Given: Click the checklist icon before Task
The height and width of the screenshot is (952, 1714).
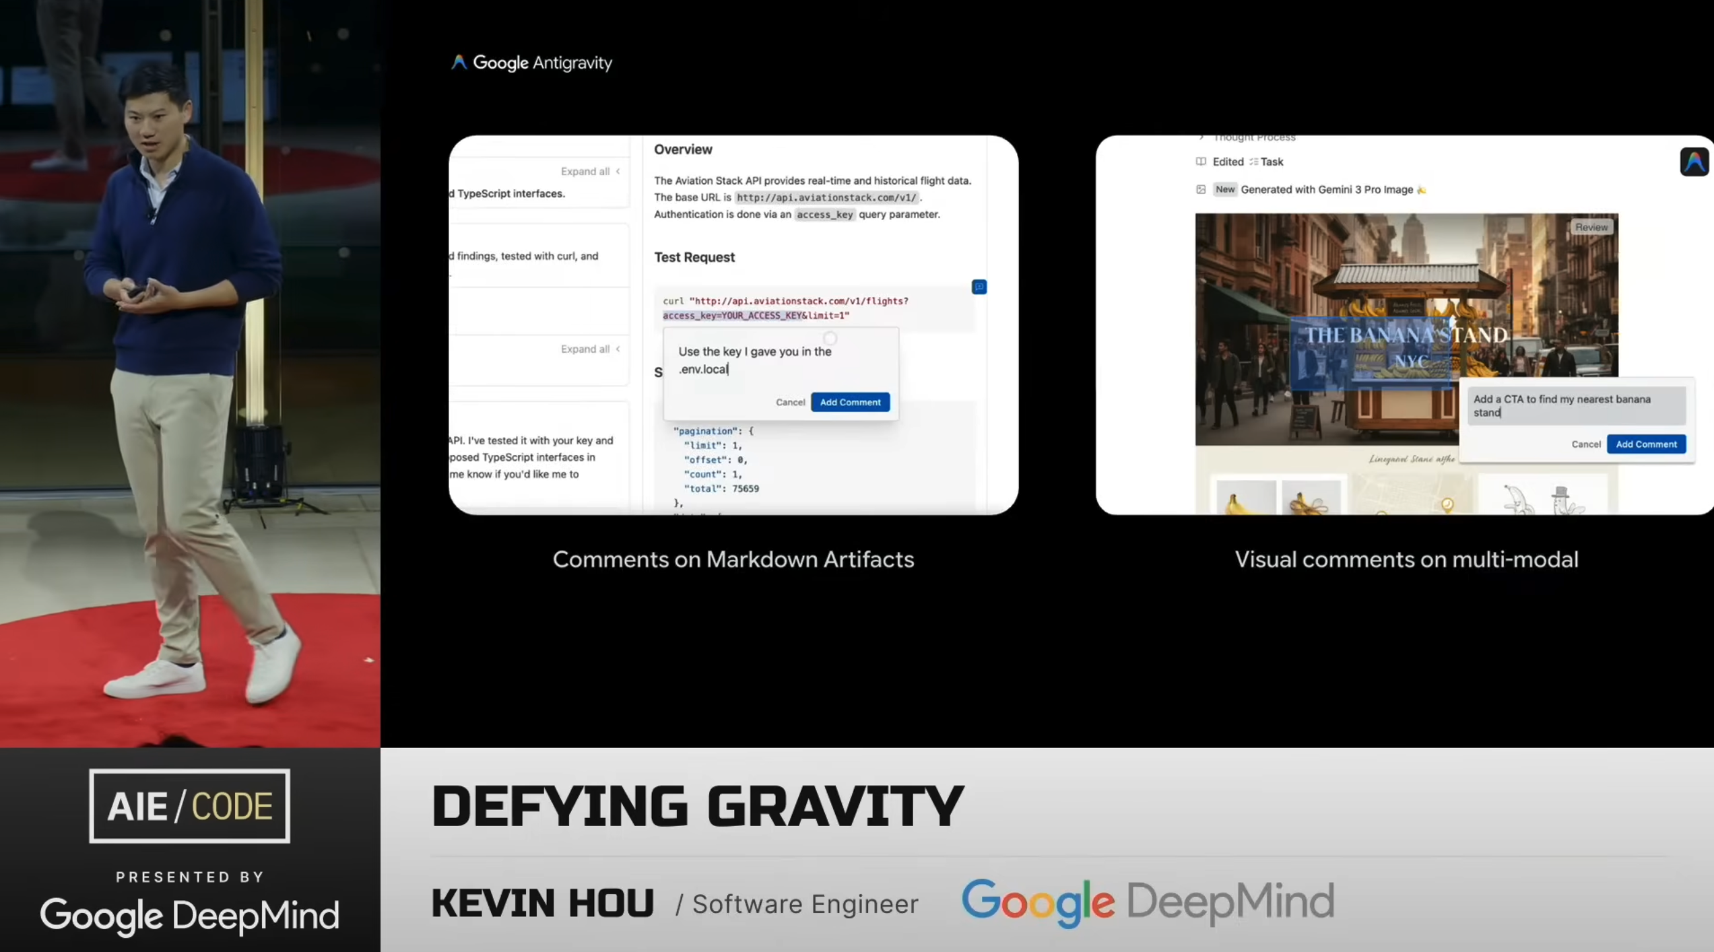Looking at the screenshot, I should point(1253,162).
